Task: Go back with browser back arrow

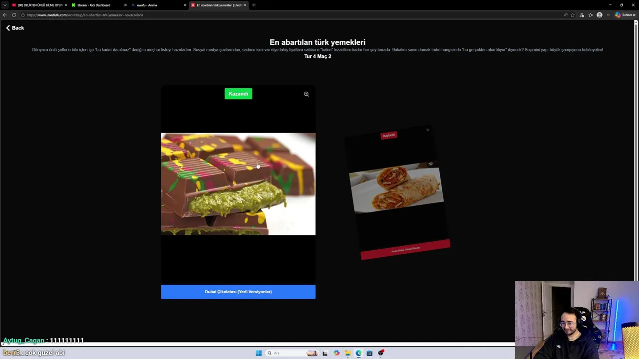Action: pos(5,15)
